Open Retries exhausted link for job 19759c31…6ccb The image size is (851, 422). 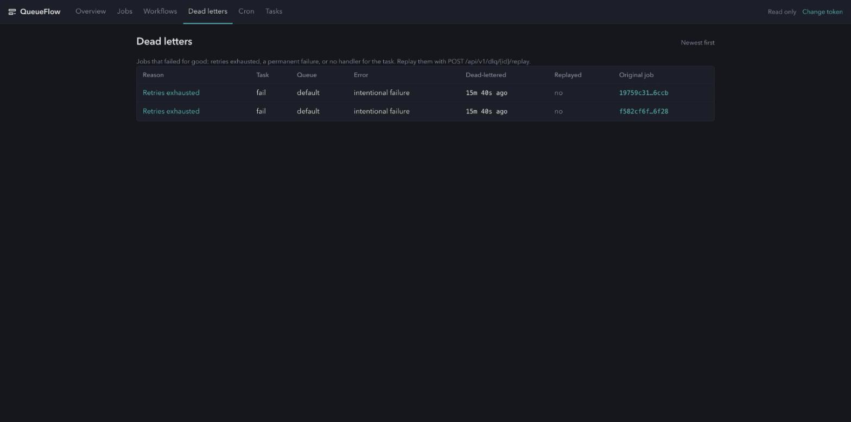point(171,93)
